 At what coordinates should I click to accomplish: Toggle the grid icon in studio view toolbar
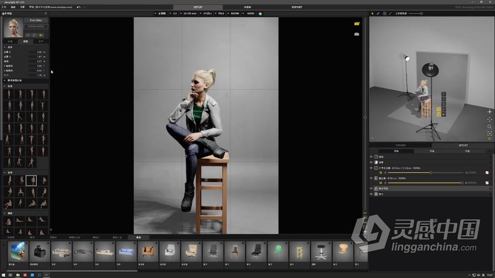[384, 13]
